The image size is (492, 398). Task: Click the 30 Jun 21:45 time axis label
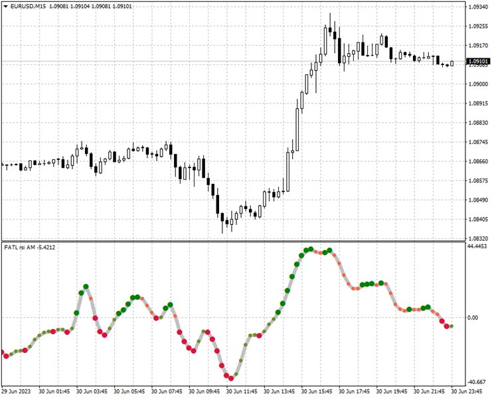coord(429,391)
